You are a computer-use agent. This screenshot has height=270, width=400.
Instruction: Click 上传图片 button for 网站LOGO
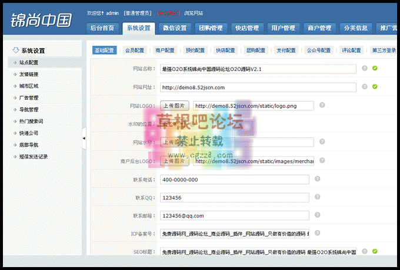(x=175, y=106)
